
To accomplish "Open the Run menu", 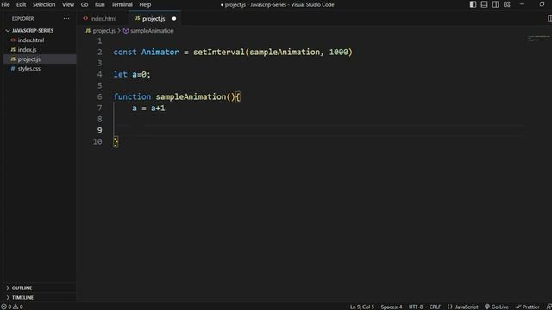I will point(100,4).
